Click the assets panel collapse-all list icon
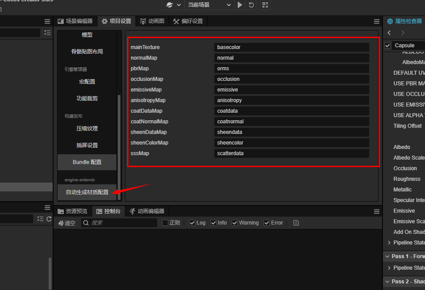The height and width of the screenshot is (290, 425). pyautogui.click(x=40, y=219)
